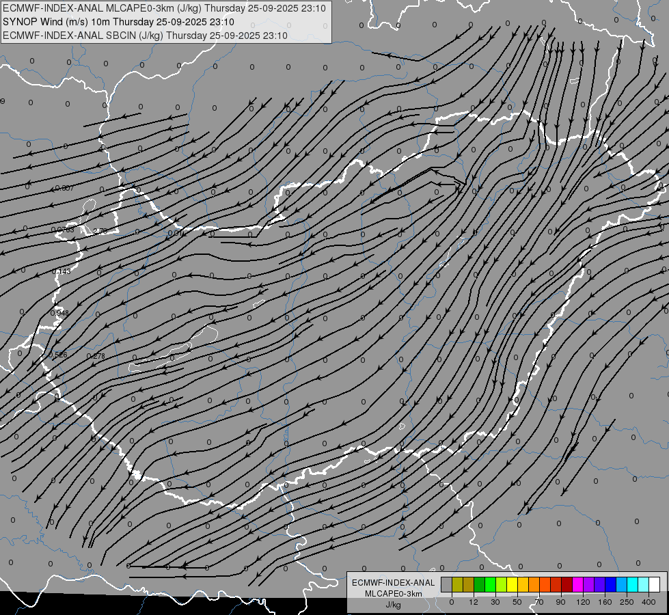669x615 pixels.
Task: Pick the dark gold legend swatch
Action: pos(469,584)
